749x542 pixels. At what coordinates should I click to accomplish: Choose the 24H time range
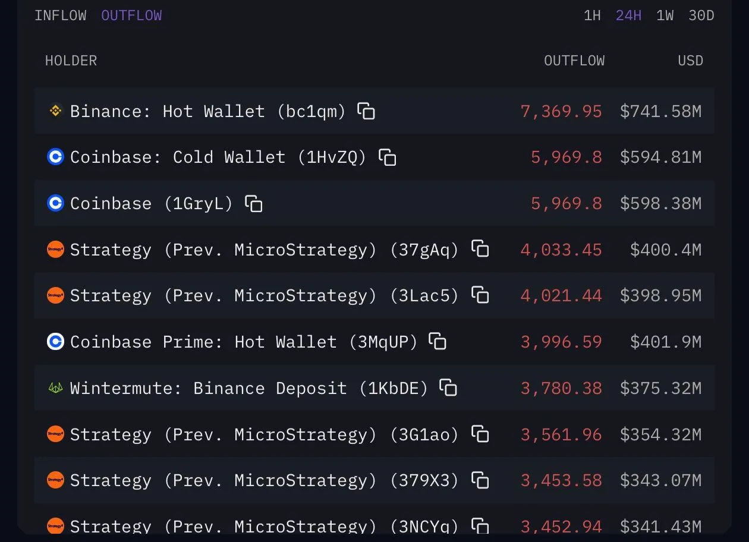coord(628,15)
